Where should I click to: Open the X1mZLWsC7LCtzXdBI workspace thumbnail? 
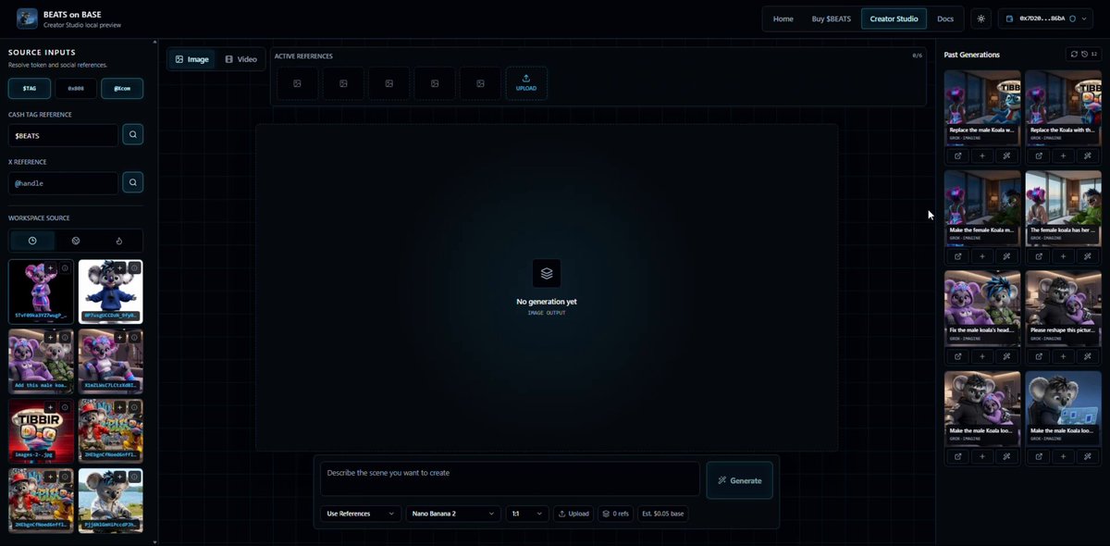(111, 361)
